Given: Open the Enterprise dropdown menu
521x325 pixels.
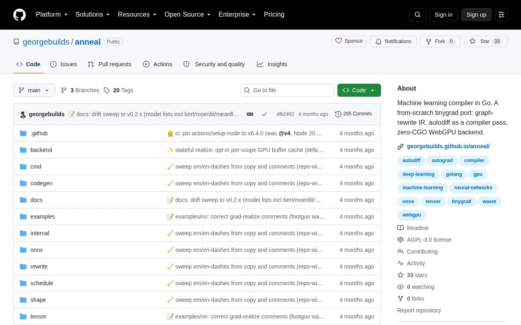Looking at the screenshot, I should pos(237,15).
